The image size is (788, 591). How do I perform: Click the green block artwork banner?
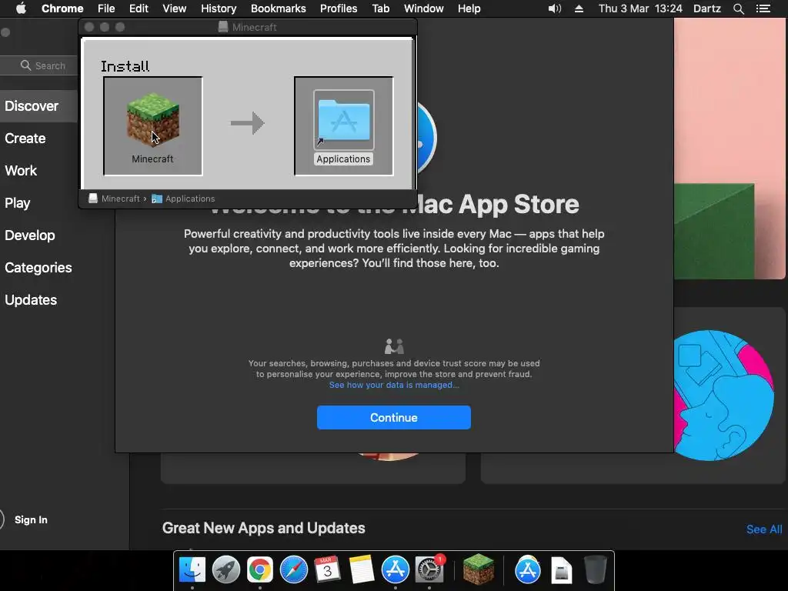[730, 149]
